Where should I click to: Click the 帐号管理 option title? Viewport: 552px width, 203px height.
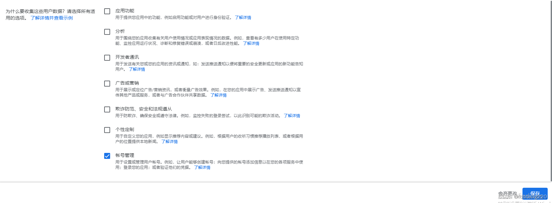point(125,155)
